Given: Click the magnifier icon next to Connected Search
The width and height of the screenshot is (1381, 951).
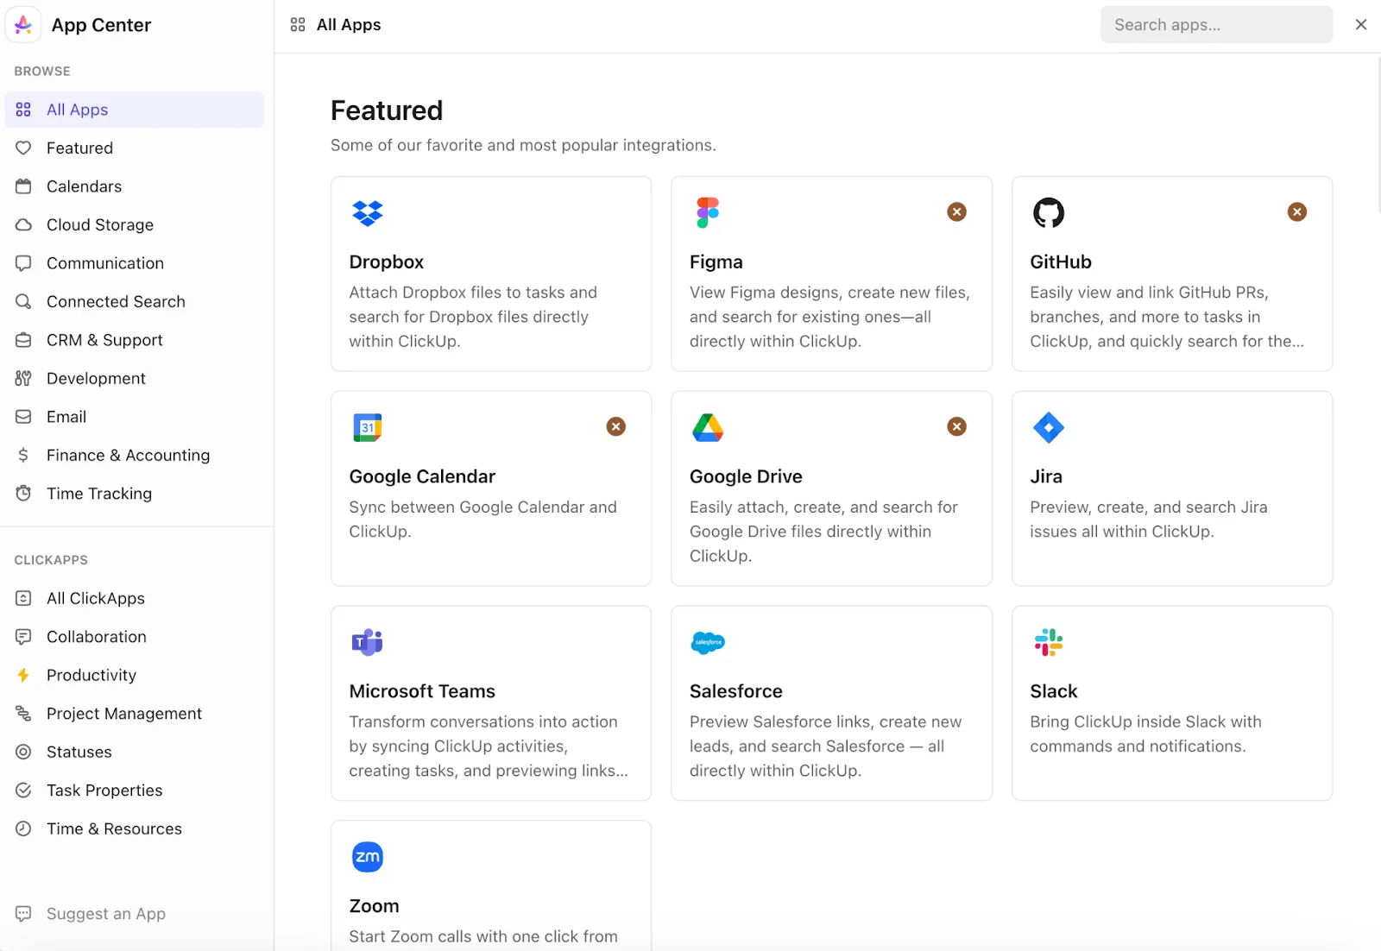Looking at the screenshot, I should coord(23,302).
